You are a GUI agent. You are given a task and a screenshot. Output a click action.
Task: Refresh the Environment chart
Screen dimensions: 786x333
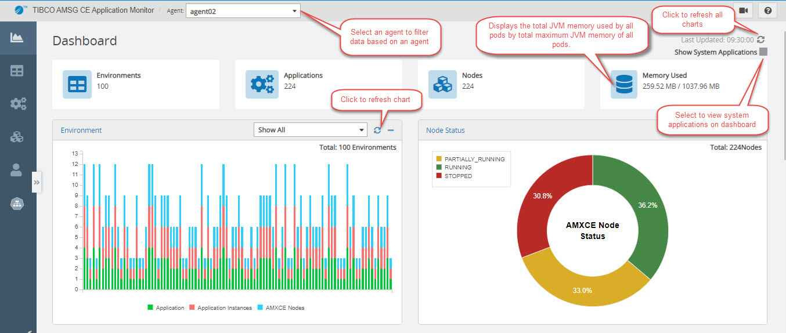coord(377,130)
